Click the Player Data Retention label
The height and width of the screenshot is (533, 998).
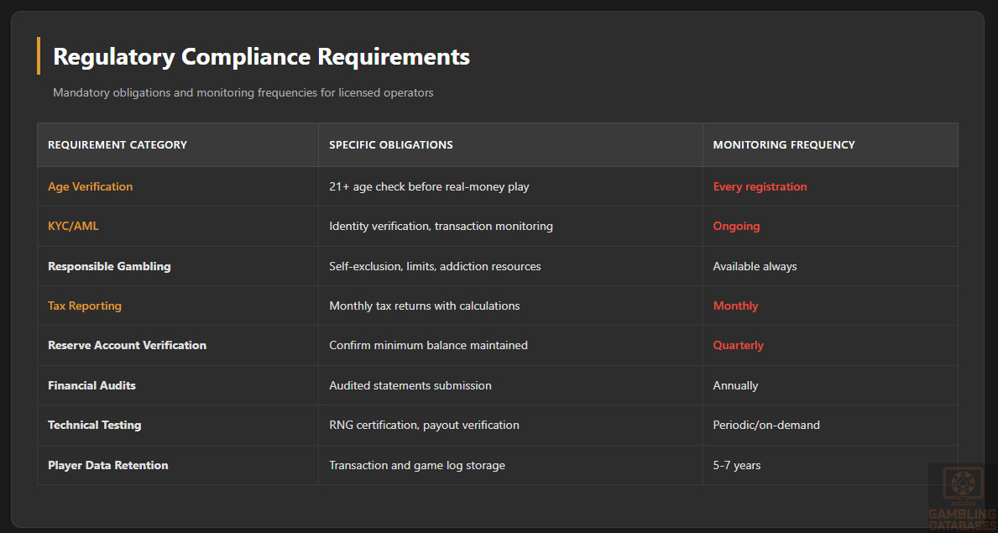[x=107, y=465]
